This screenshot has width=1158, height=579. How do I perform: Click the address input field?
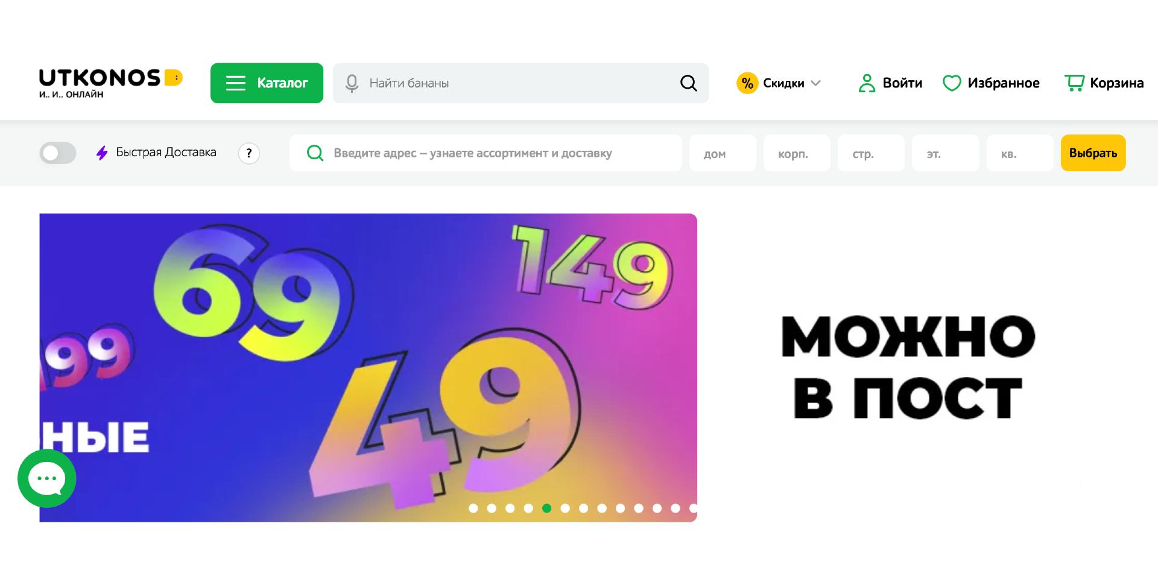coord(486,153)
